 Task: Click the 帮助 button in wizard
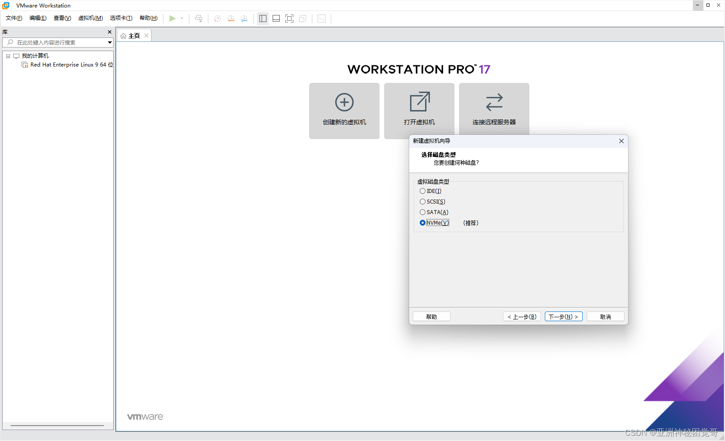pos(432,317)
